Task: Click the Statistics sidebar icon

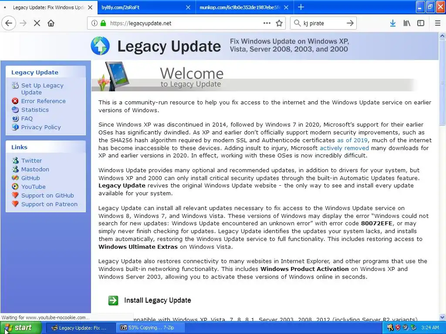Action: (x=15, y=110)
